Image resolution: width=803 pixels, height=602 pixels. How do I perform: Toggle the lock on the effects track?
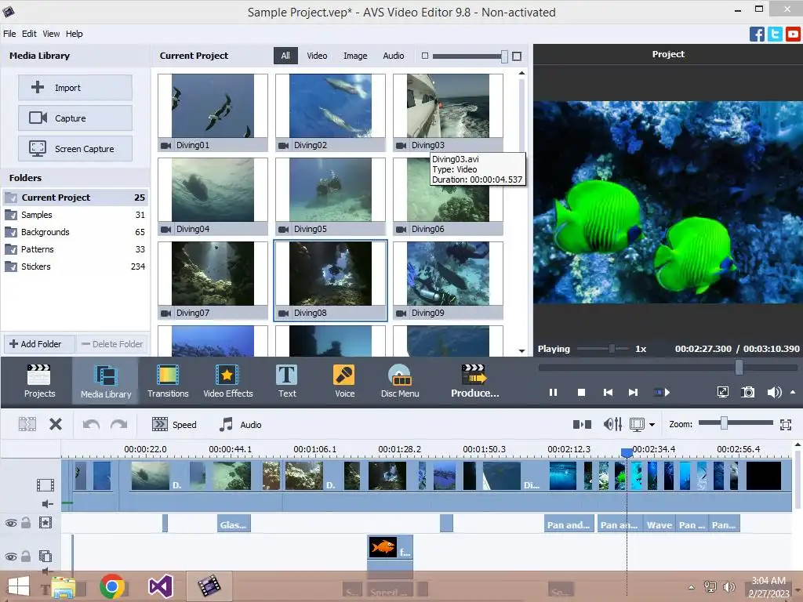click(x=26, y=523)
